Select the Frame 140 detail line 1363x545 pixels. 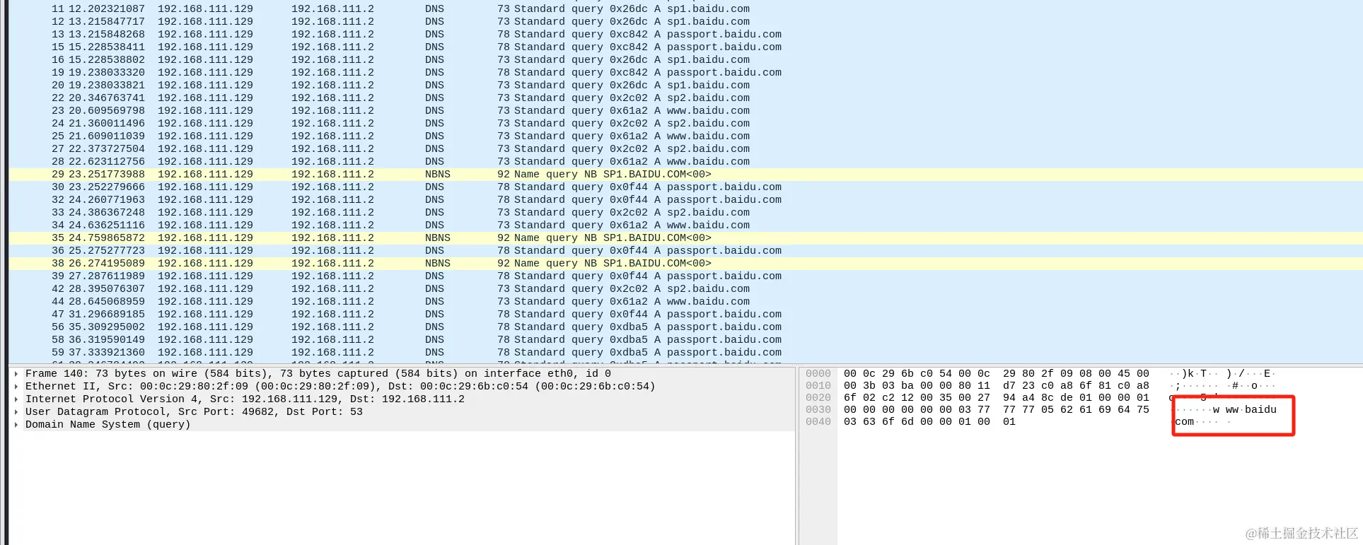pos(402,374)
